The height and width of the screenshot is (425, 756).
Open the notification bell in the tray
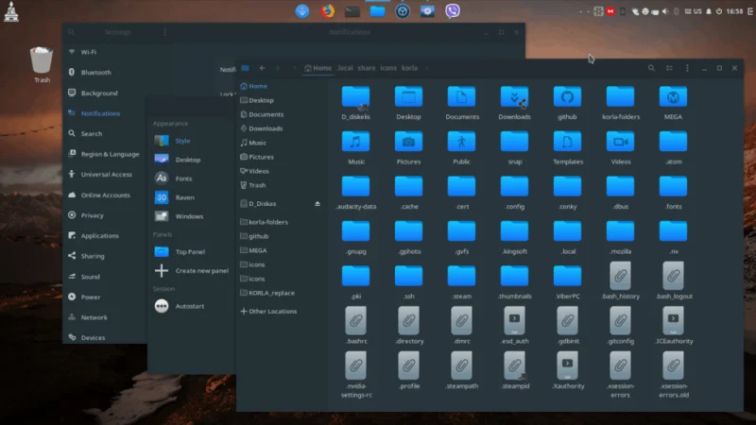(x=708, y=11)
